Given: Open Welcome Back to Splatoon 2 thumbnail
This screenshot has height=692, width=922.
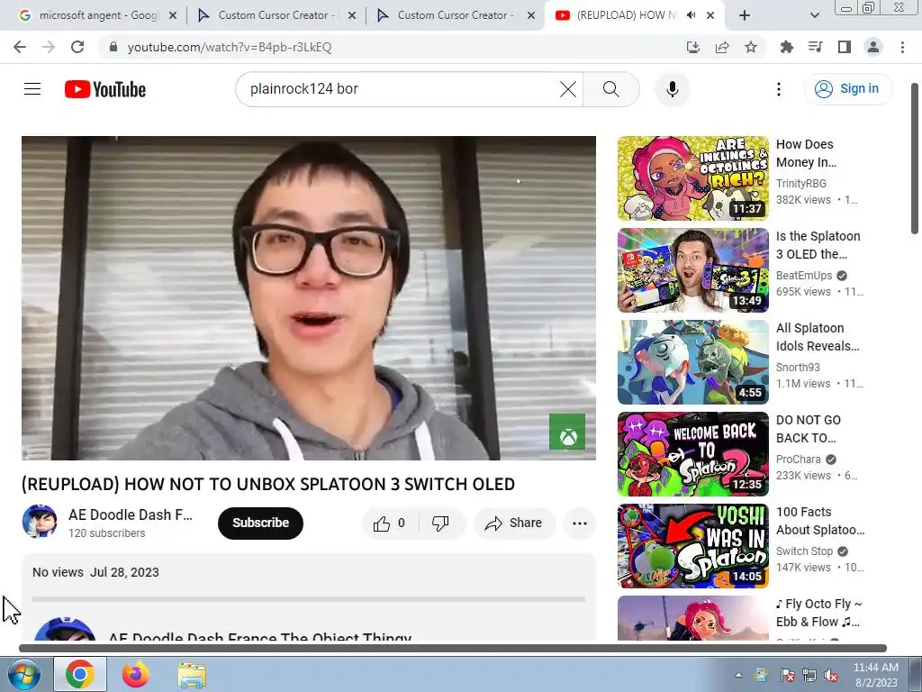Looking at the screenshot, I should click(692, 454).
